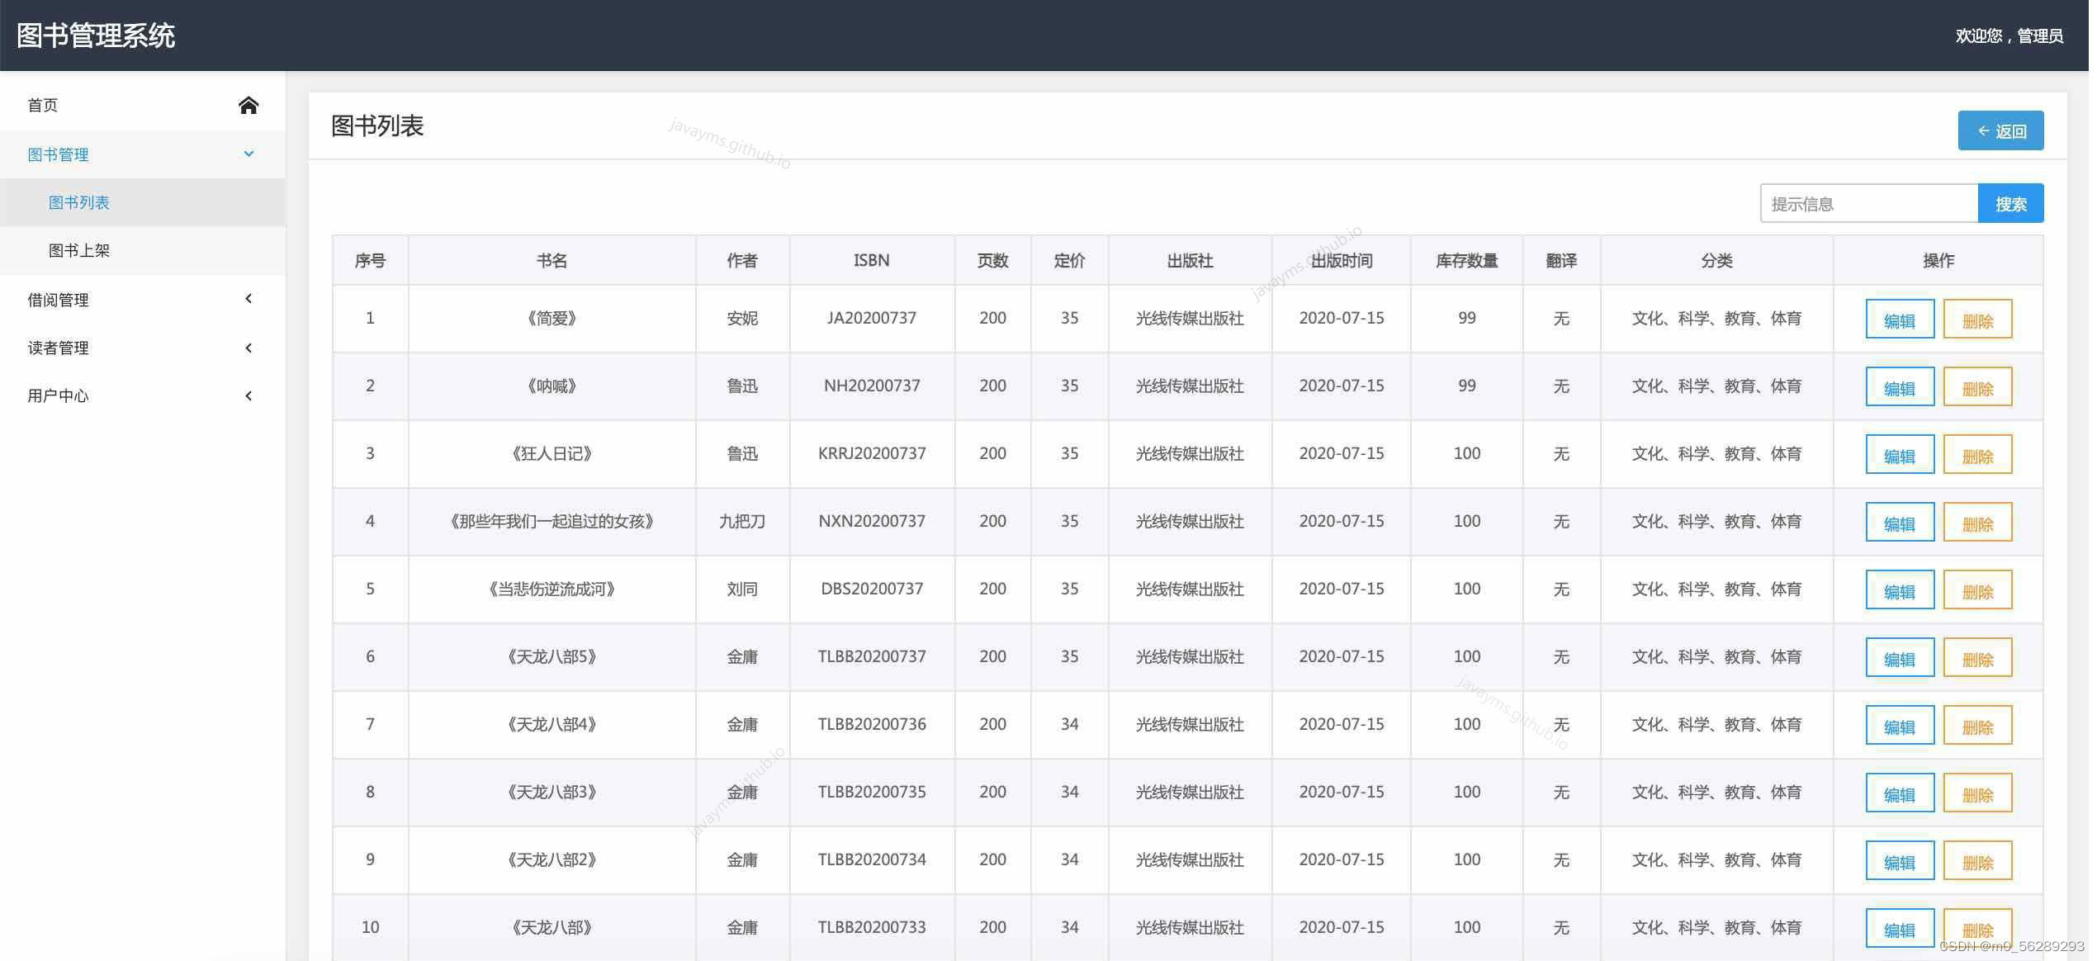Go to 首页 in the sidebar
Screen dimensions: 2097x961
click(x=43, y=105)
